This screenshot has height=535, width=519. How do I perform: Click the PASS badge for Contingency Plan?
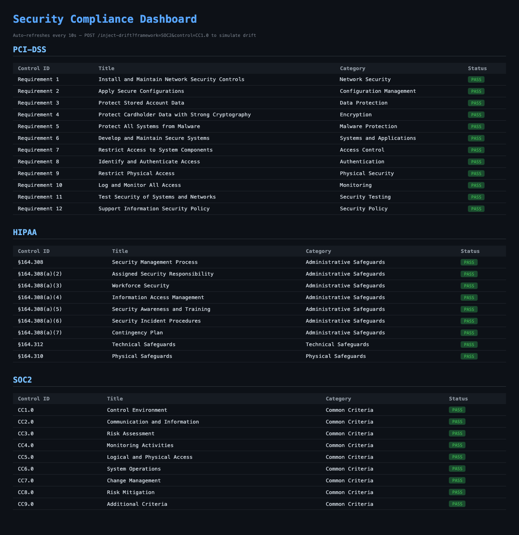pyautogui.click(x=469, y=333)
